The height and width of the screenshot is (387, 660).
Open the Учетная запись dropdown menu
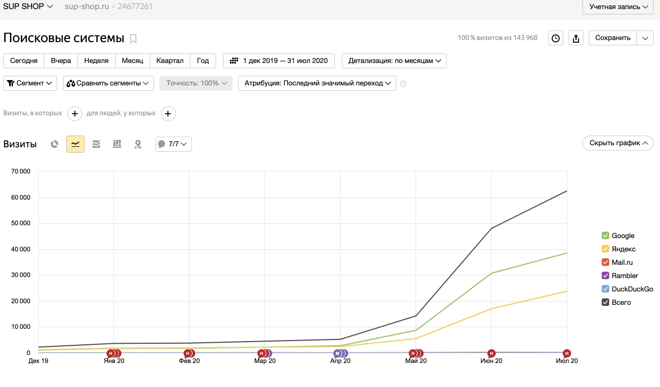(x=618, y=7)
